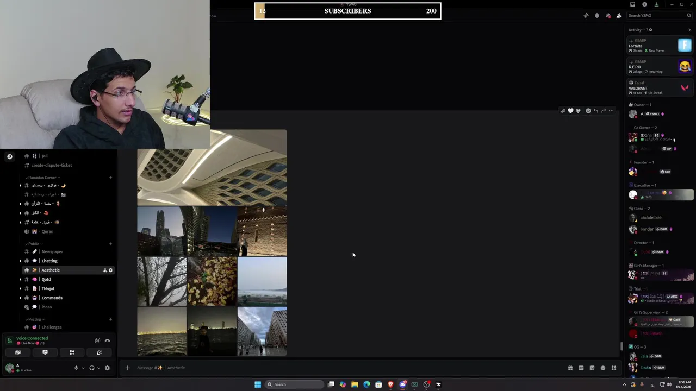Expand threads arrow beside Commands channel

[20, 298]
